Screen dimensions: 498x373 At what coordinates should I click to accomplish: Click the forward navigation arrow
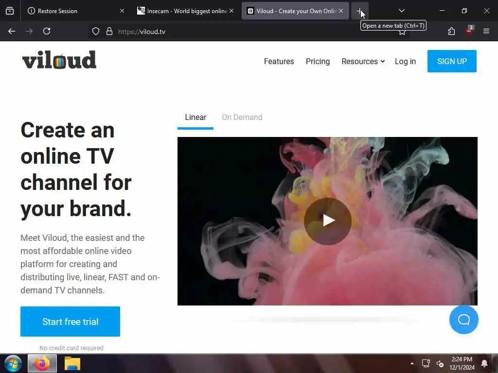29,32
